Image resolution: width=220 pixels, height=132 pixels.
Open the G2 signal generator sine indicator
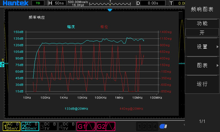click(106, 127)
